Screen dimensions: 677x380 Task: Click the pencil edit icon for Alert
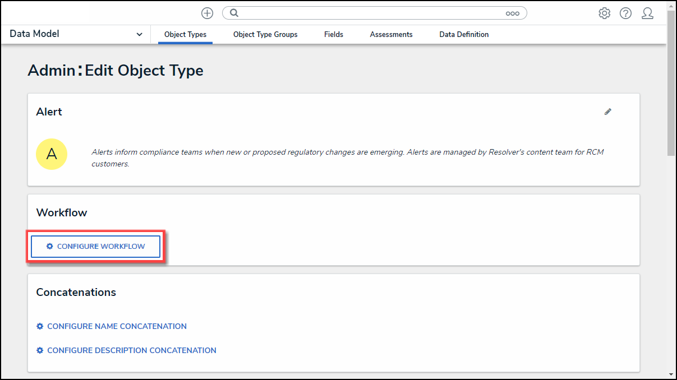[x=608, y=112]
